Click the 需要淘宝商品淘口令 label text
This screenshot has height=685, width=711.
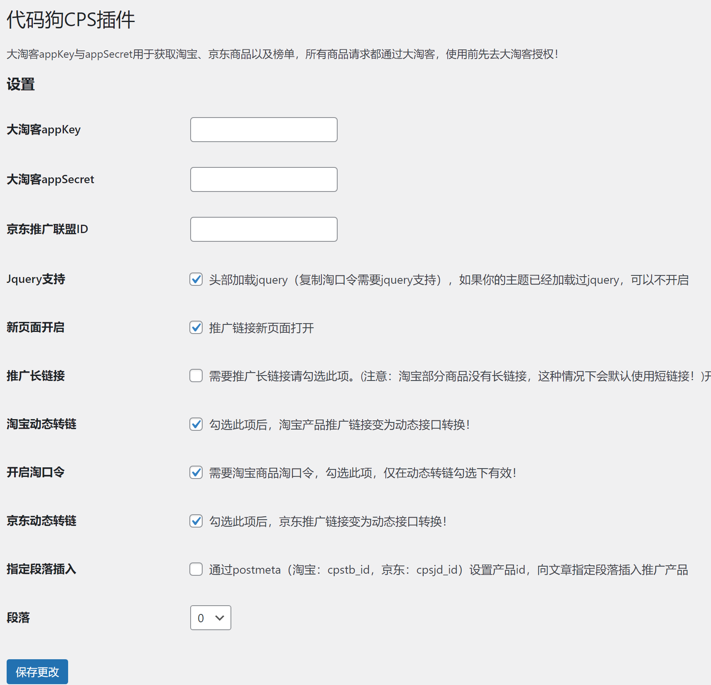[363, 473]
